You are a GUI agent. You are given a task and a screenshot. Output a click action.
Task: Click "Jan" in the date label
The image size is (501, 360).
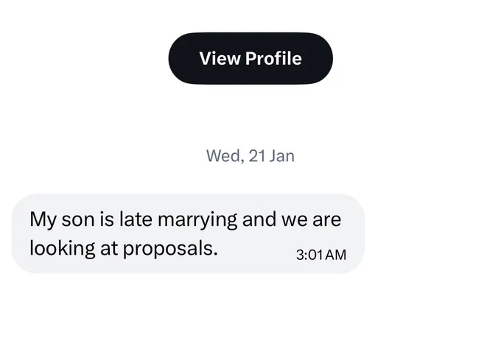[281, 156]
